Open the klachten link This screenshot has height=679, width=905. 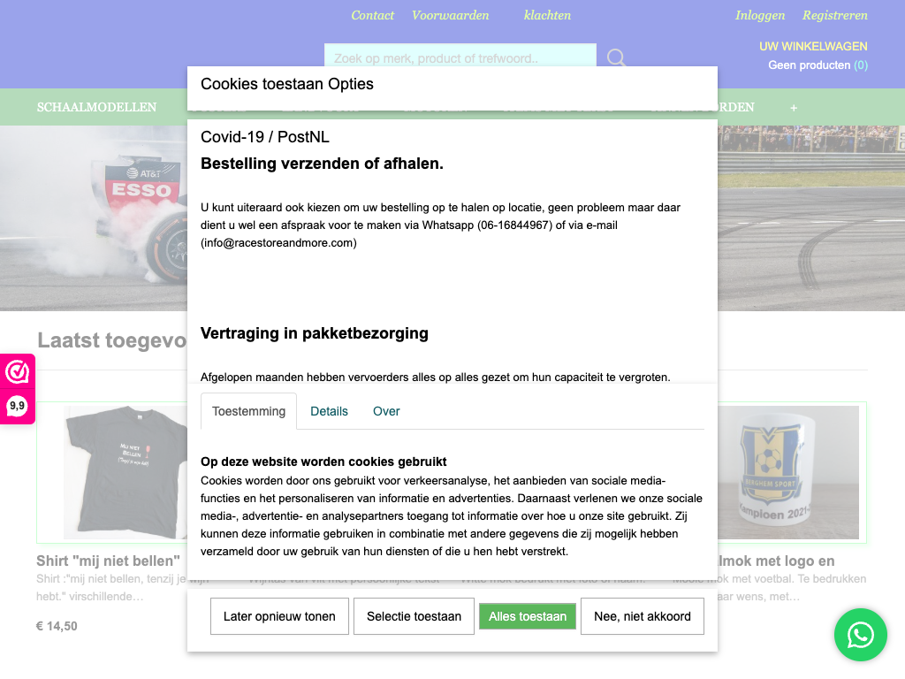(x=547, y=15)
